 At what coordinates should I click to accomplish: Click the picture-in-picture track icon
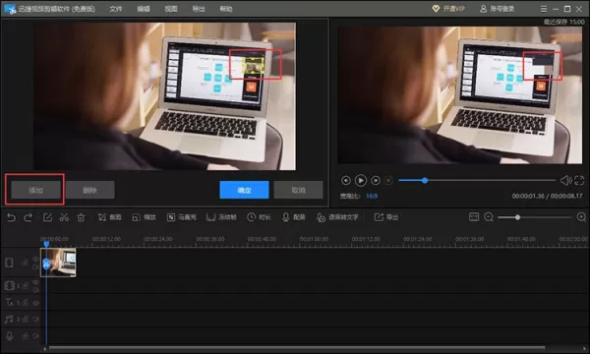(10, 286)
